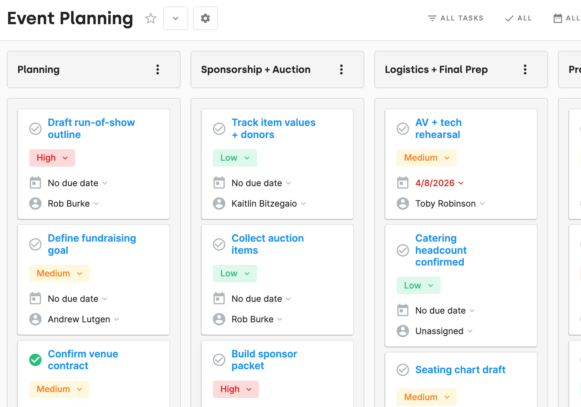This screenshot has width=581, height=407.
Task: Mark Catering headcount confirmed as complete
Action: click(403, 250)
